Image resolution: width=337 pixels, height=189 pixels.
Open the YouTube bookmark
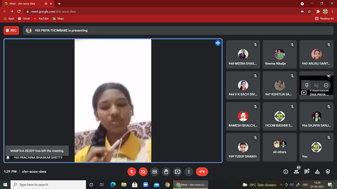(41, 18)
